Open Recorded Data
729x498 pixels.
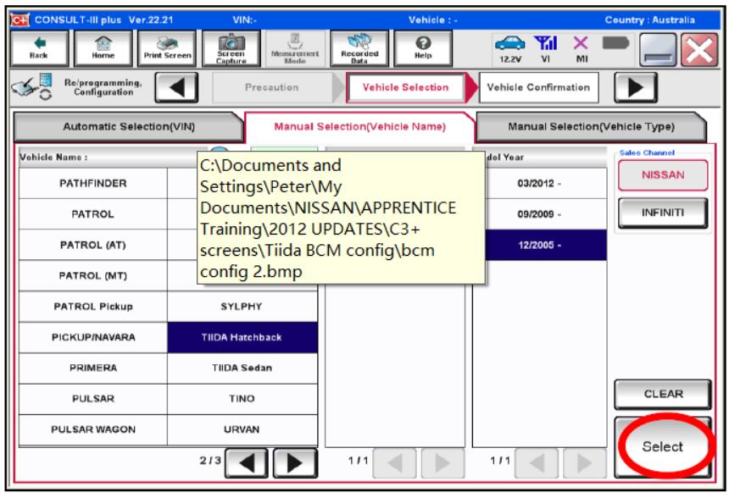(359, 48)
